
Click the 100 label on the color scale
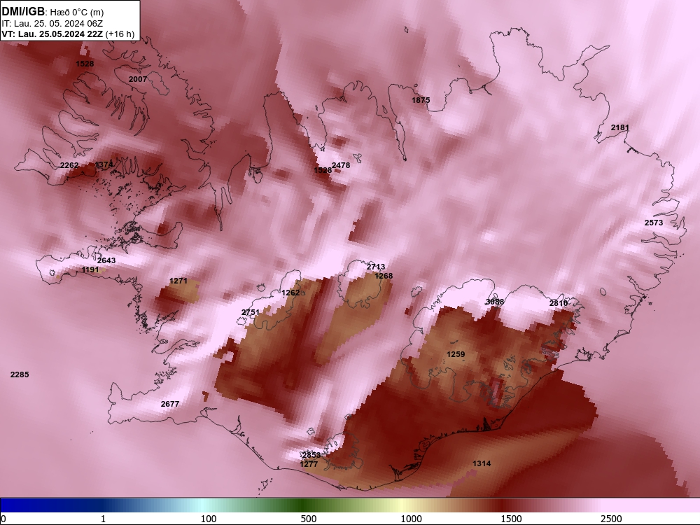click(209, 519)
